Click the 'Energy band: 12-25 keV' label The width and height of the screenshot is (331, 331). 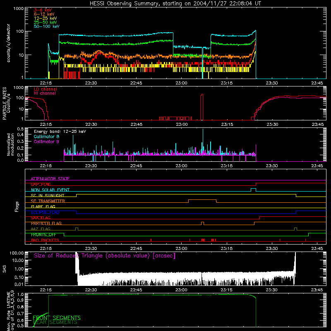pyautogui.click(x=60, y=132)
